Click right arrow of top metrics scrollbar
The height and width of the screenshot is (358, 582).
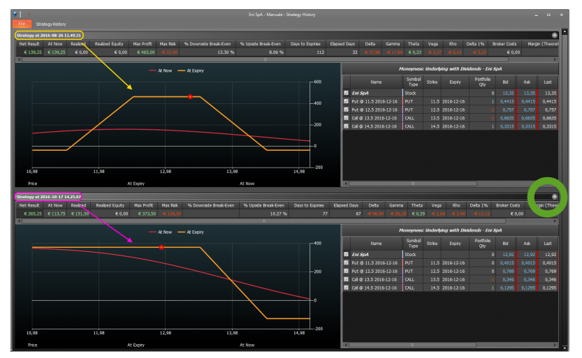tap(555, 59)
